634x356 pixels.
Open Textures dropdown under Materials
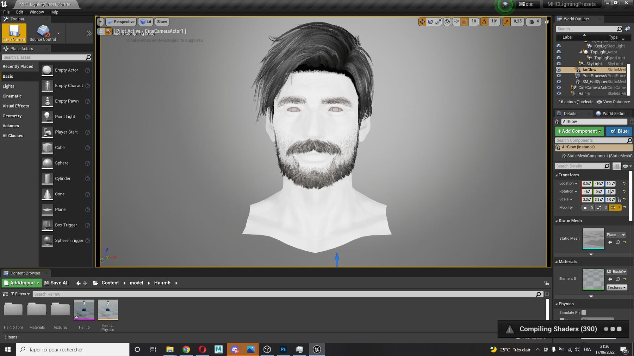[x=616, y=287]
